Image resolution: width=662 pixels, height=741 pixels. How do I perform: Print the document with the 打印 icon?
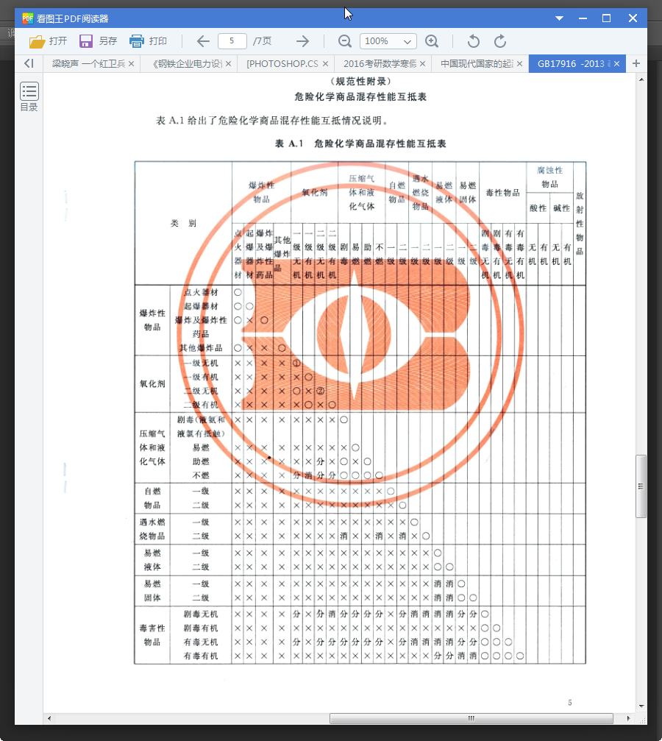pos(136,41)
